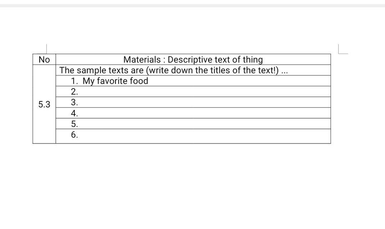Click the word "food" in item 1
The image size is (385, 229).
tap(139, 81)
